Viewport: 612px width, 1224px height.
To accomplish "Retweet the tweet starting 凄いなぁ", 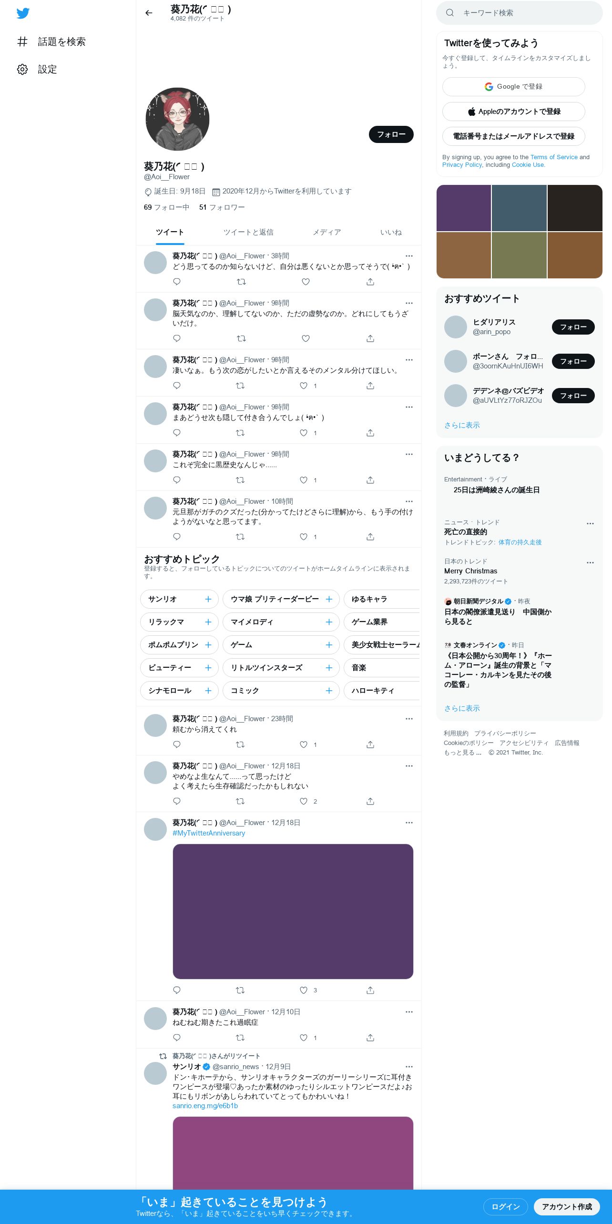I will [x=240, y=386].
